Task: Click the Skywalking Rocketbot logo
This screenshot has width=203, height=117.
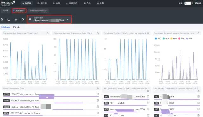Action: [x=8, y=3]
